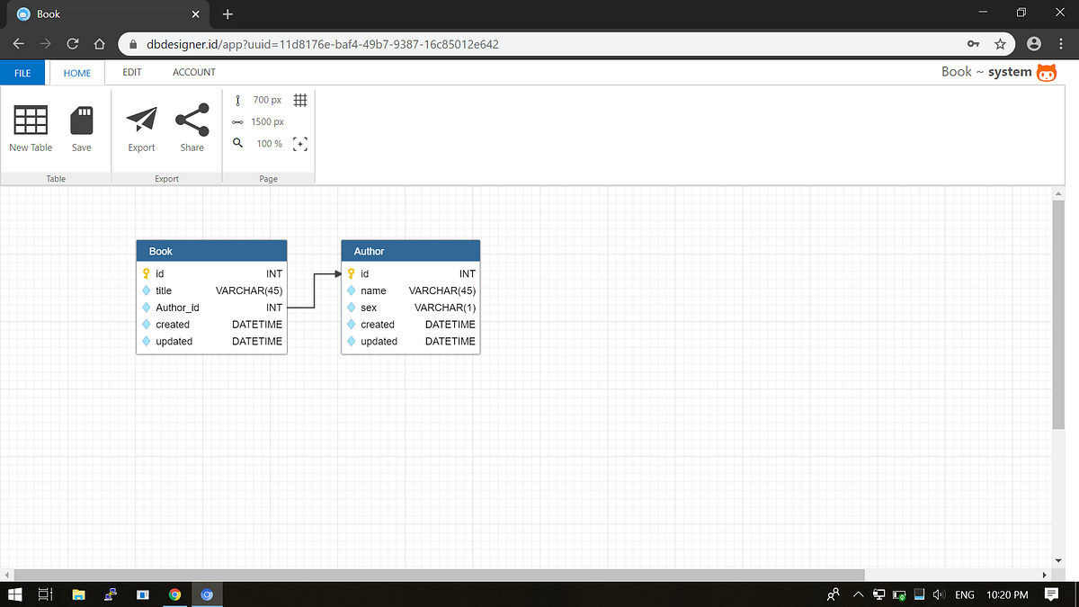The height and width of the screenshot is (607, 1079).
Task: Click the key icon on Book id
Action: pos(147,273)
